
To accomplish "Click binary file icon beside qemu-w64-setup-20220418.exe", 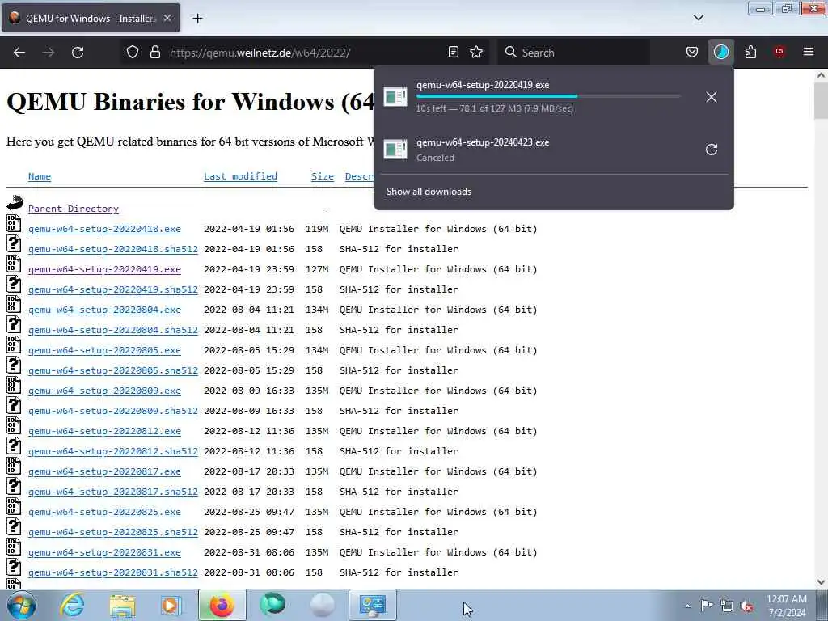I will click(x=14, y=223).
